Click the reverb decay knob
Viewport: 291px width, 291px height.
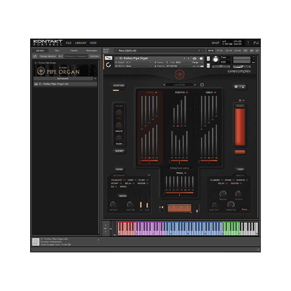(x=223, y=194)
